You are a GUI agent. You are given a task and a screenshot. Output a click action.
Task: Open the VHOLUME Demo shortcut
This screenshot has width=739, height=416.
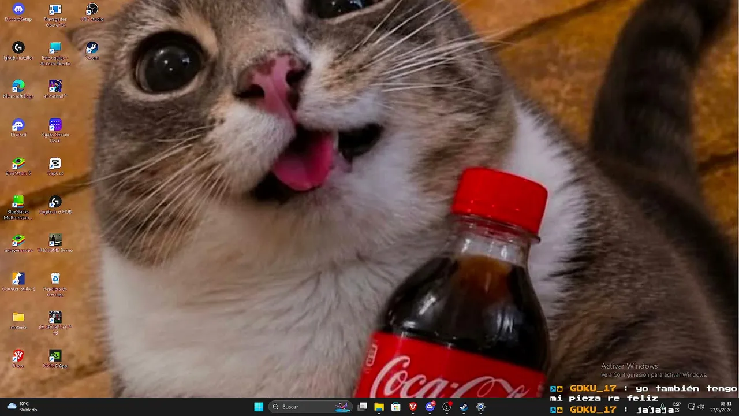[55, 244]
